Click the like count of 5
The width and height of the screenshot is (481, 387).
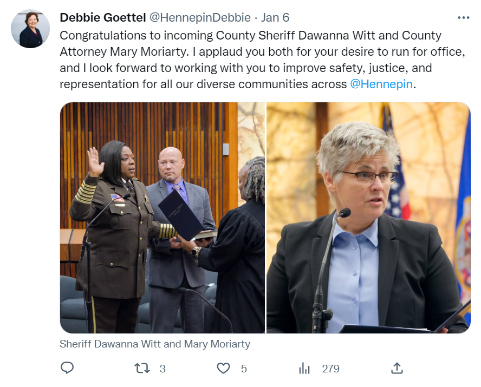[x=244, y=369]
